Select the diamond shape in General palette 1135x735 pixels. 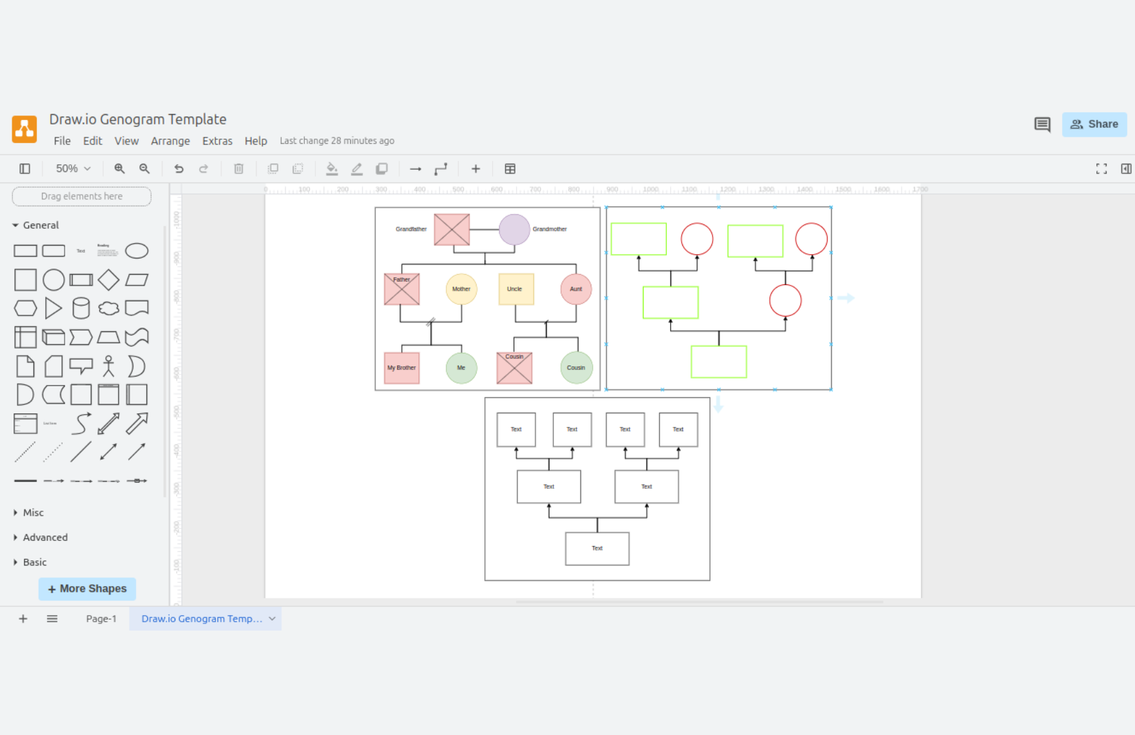coord(108,280)
